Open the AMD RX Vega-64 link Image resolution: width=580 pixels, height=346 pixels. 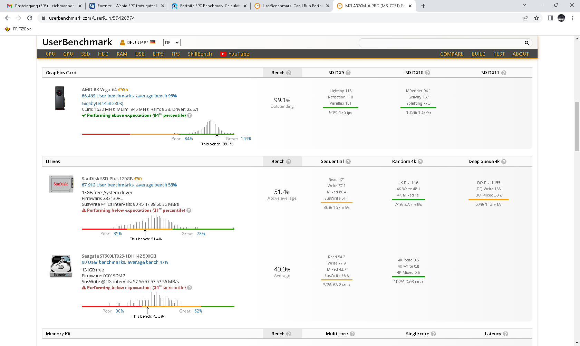coord(99,90)
